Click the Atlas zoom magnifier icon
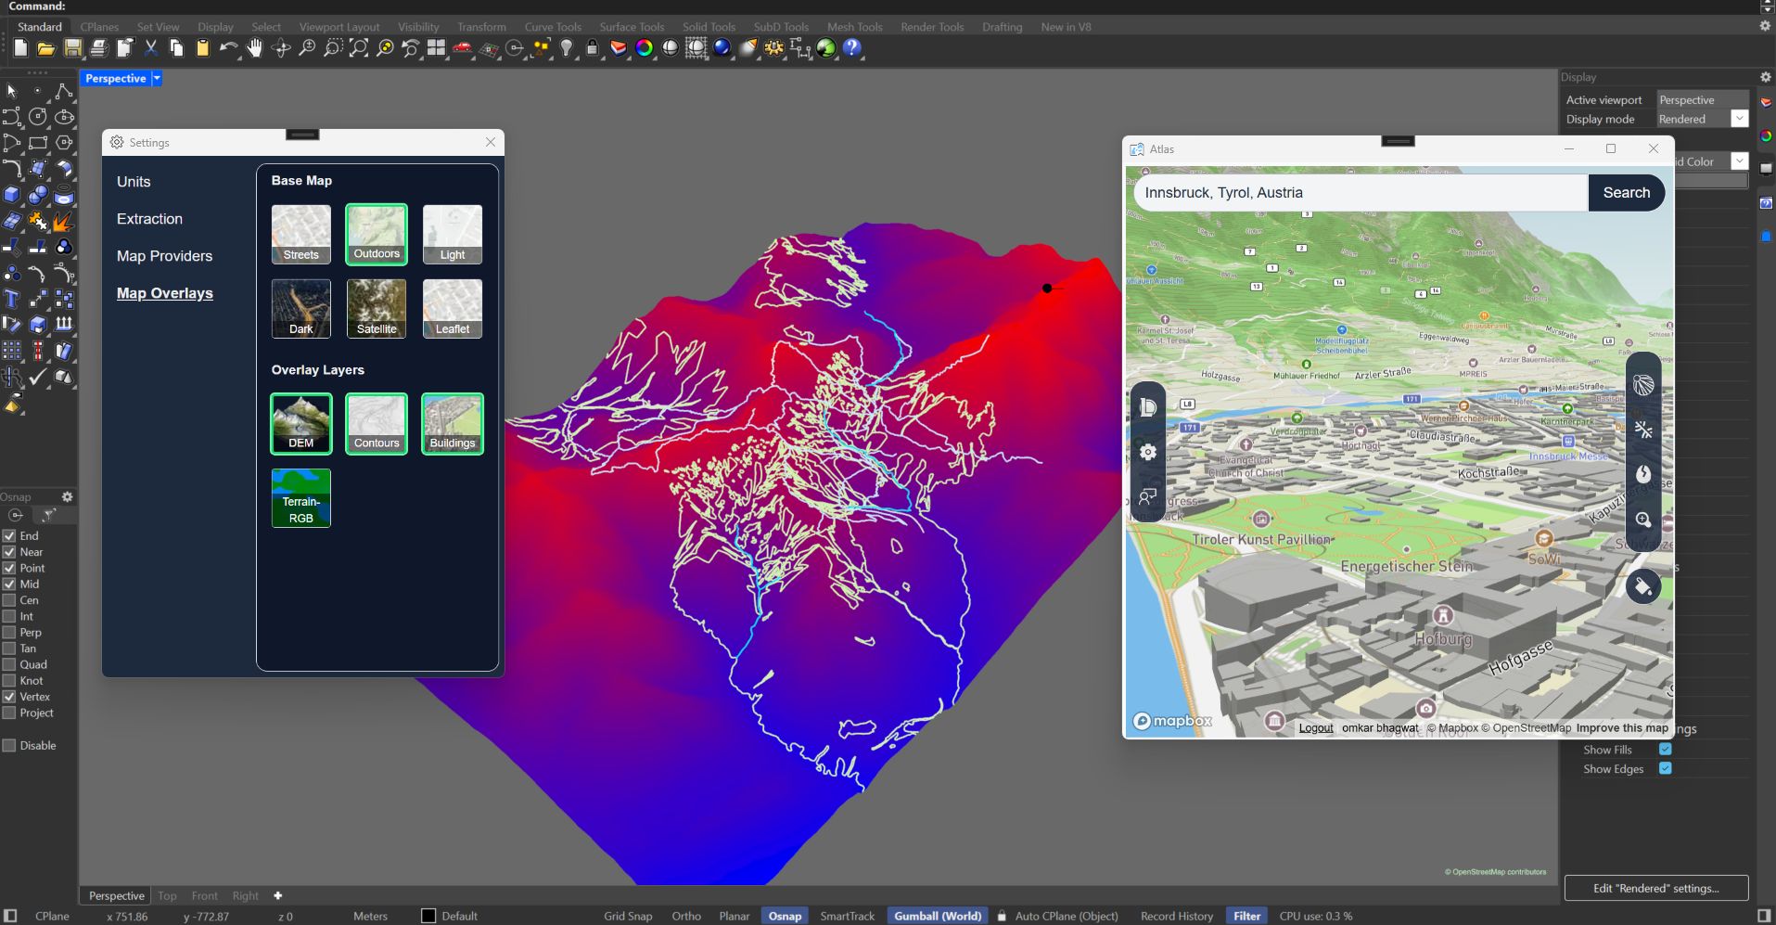This screenshot has width=1776, height=925. coord(1642,520)
